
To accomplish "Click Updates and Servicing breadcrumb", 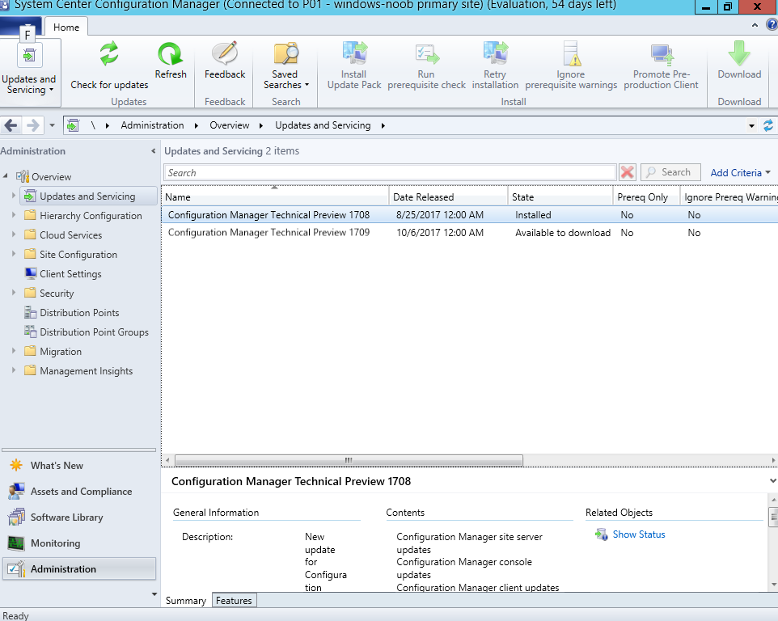I will click(323, 125).
